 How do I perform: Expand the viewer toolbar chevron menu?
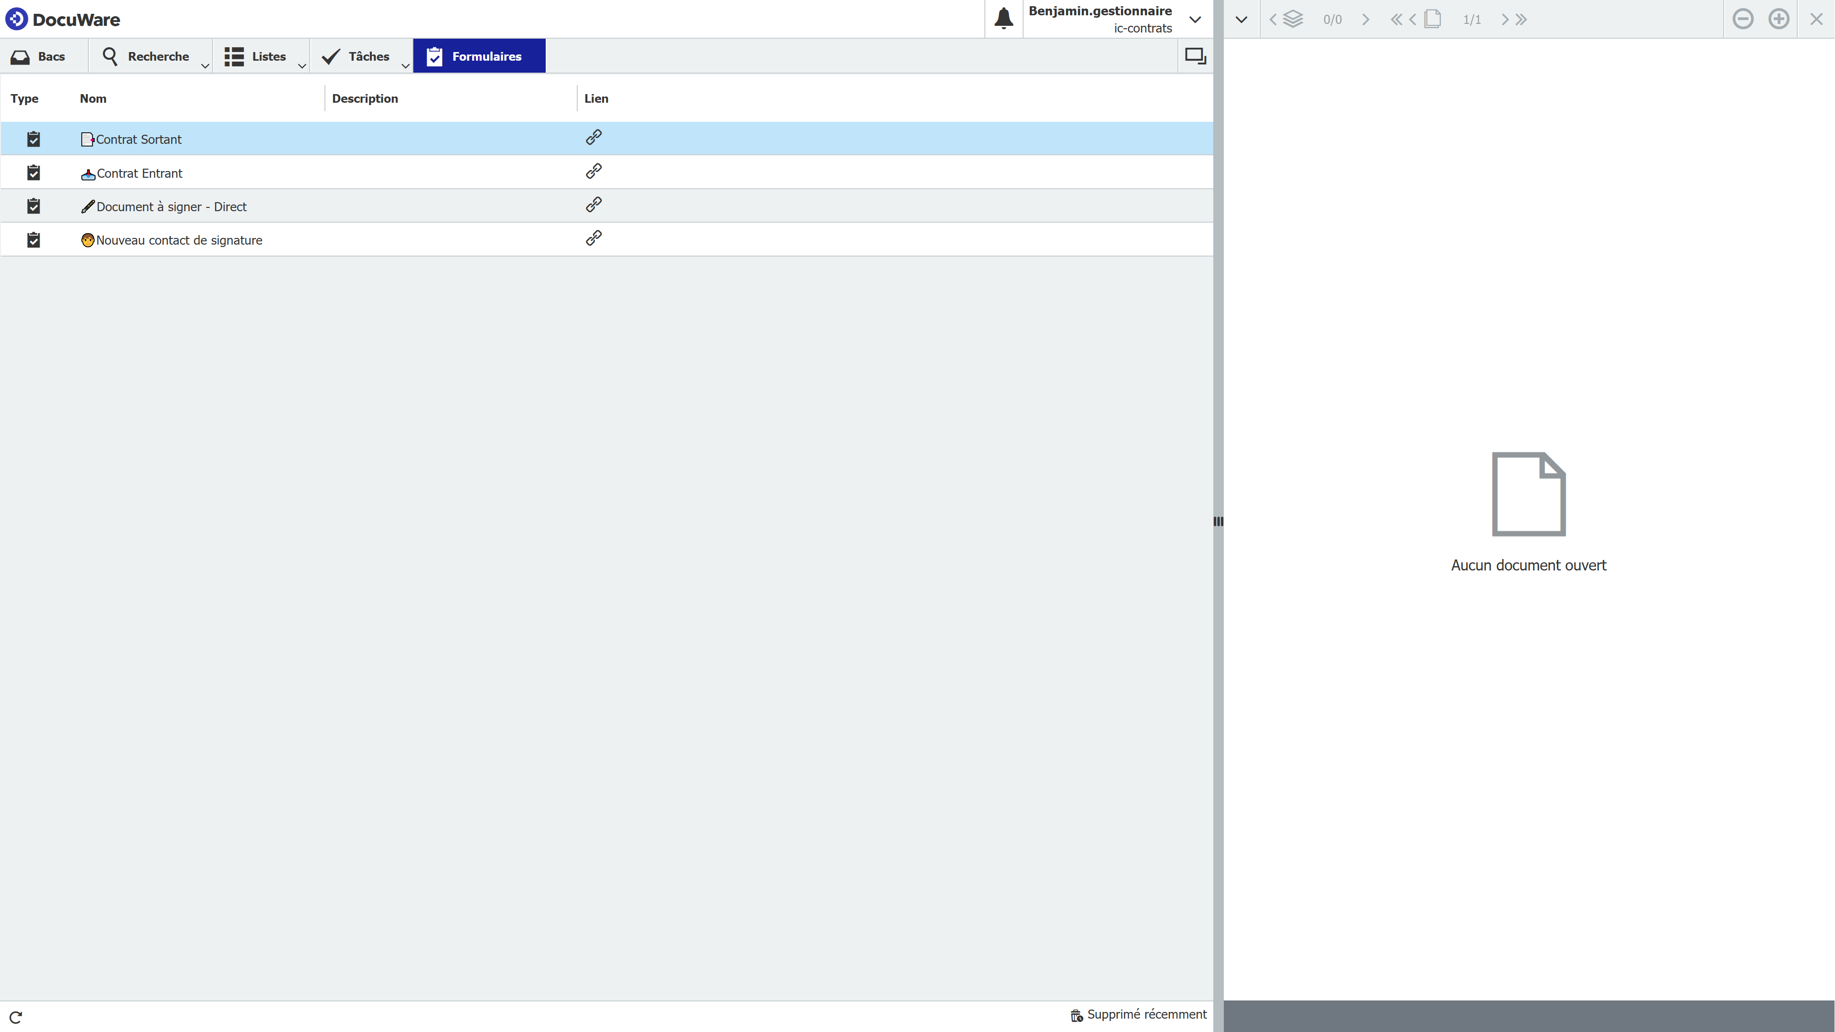pos(1241,19)
